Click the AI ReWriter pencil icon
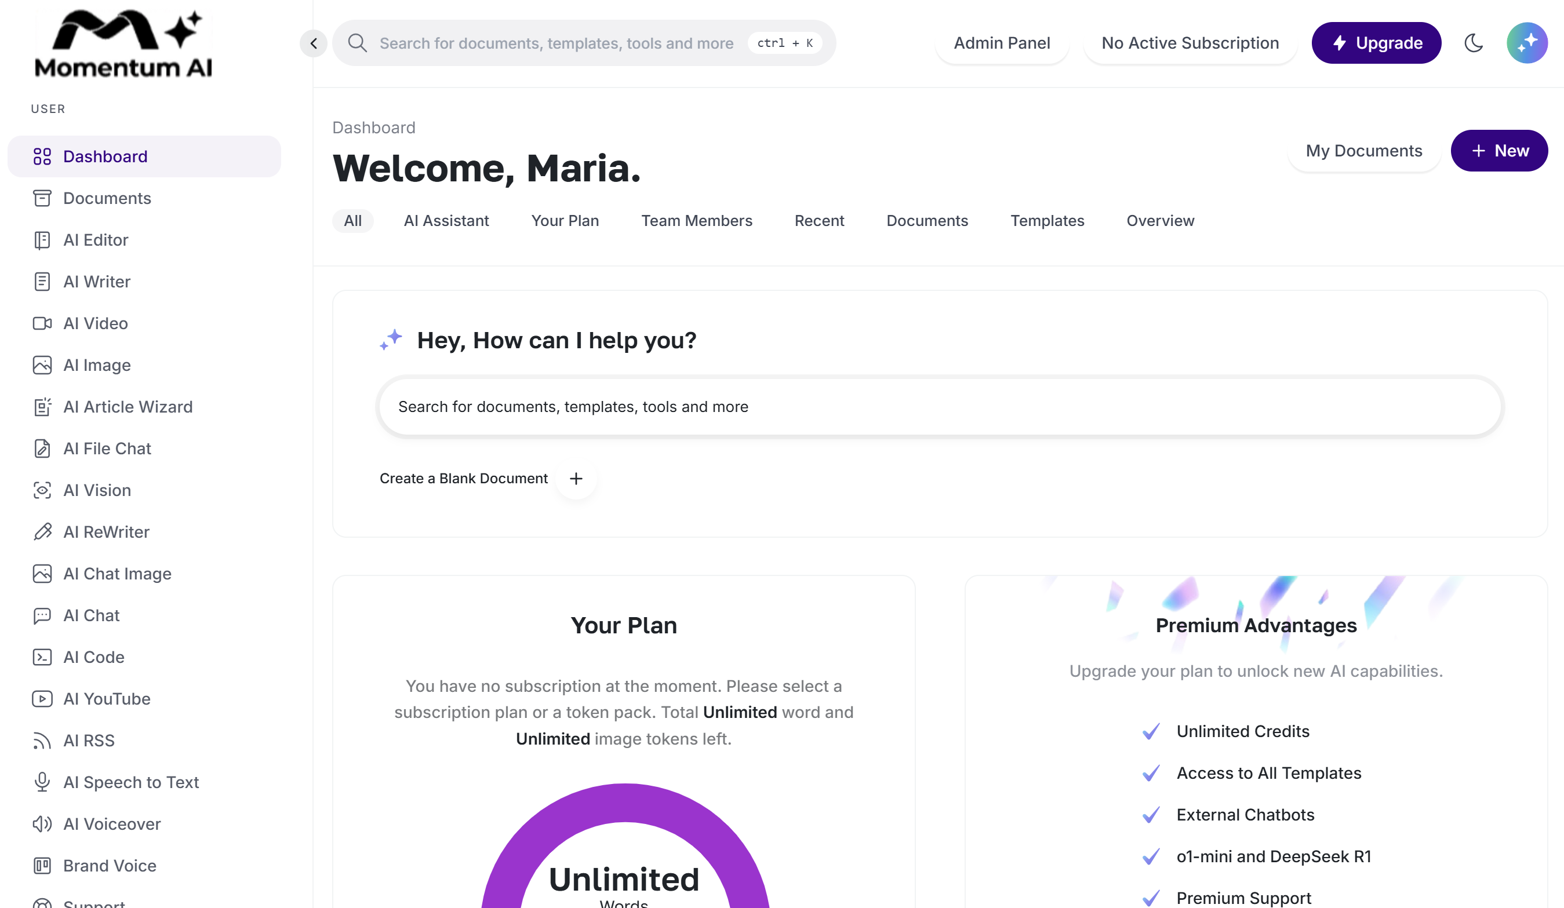Image resolution: width=1564 pixels, height=908 pixels. click(x=42, y=531)
